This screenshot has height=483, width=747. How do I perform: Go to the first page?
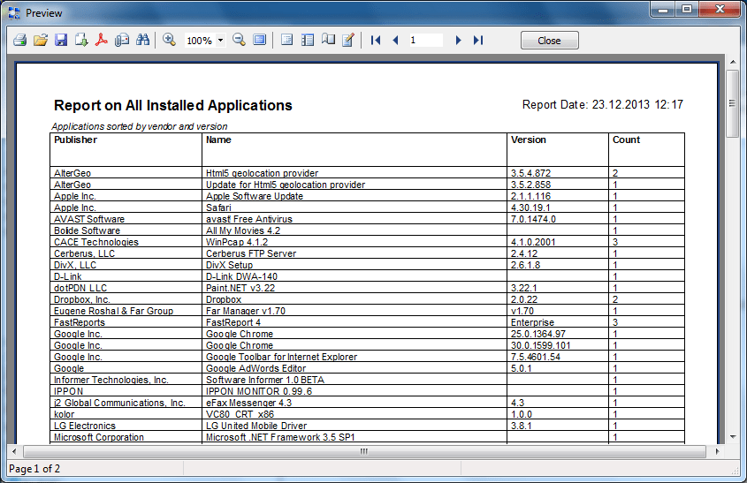(x=376, y=41)
